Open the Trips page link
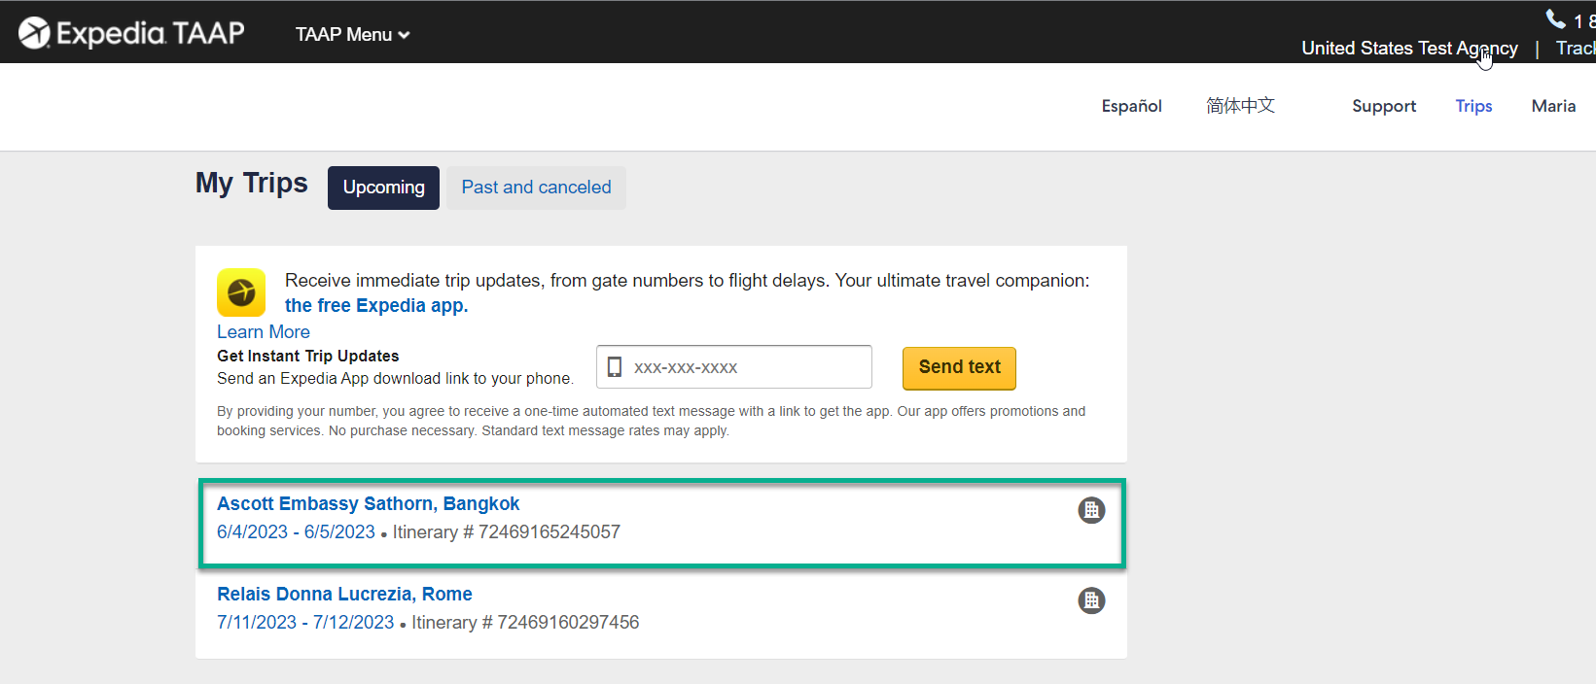The width and height of the screenshot is (1596, 684). coord(1473,106)
